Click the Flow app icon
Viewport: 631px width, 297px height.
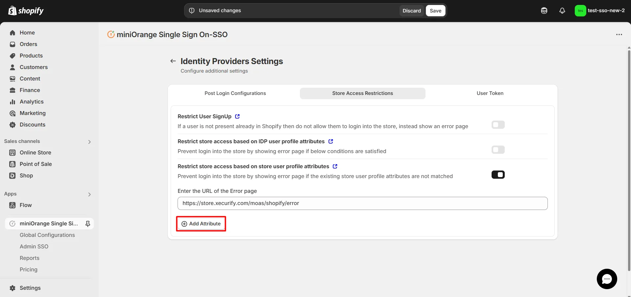click(12, 205)
